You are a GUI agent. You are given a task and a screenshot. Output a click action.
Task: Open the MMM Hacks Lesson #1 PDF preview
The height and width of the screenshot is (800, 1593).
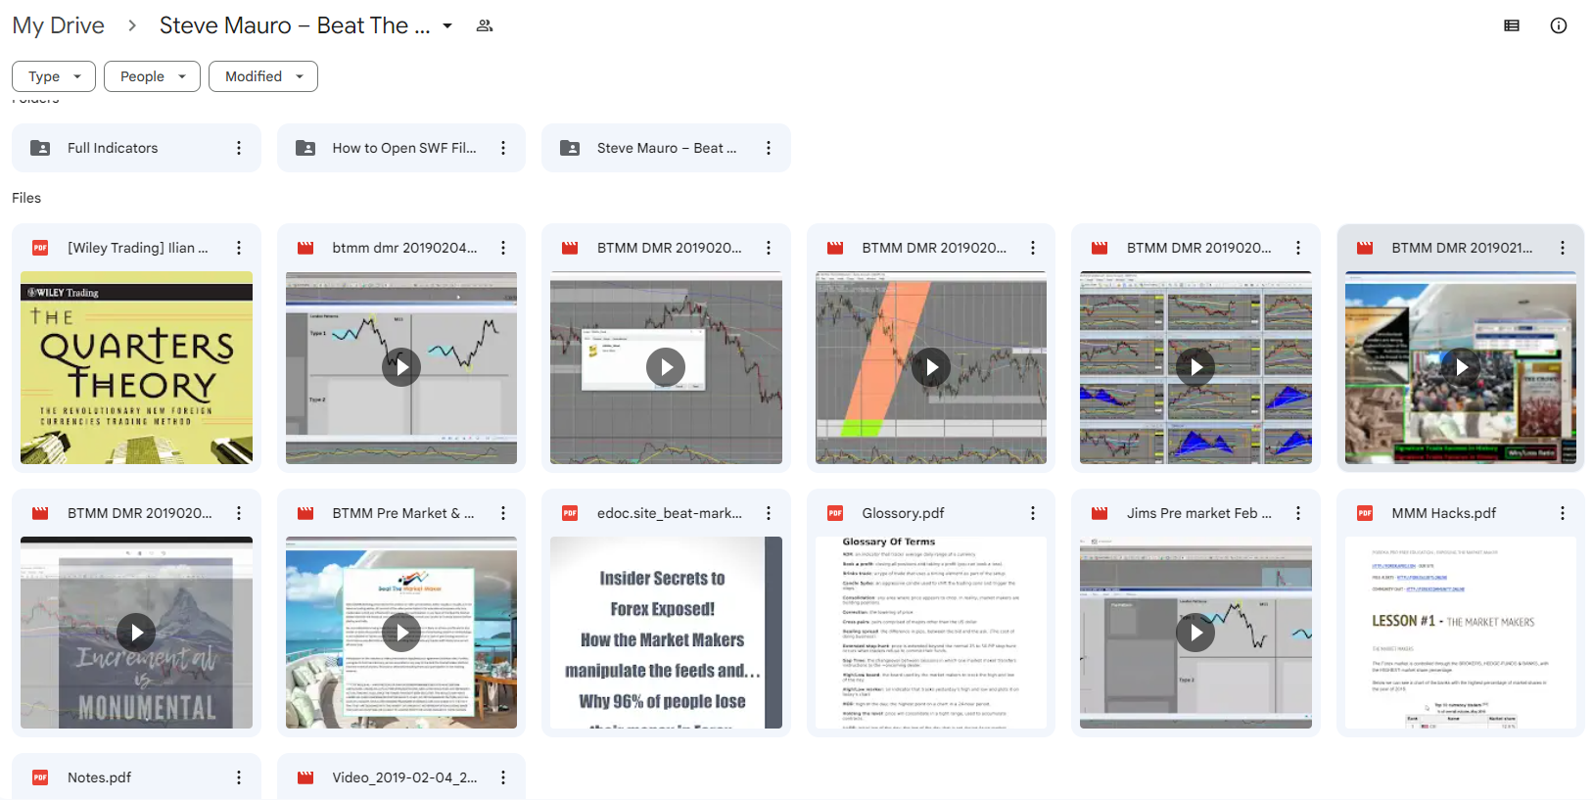coord(1461,633)
